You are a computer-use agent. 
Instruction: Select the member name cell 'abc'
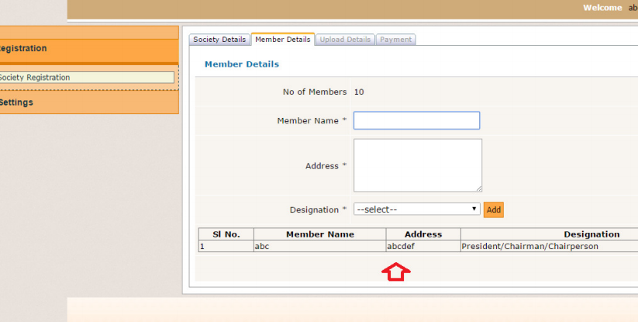tap(319, 247)
